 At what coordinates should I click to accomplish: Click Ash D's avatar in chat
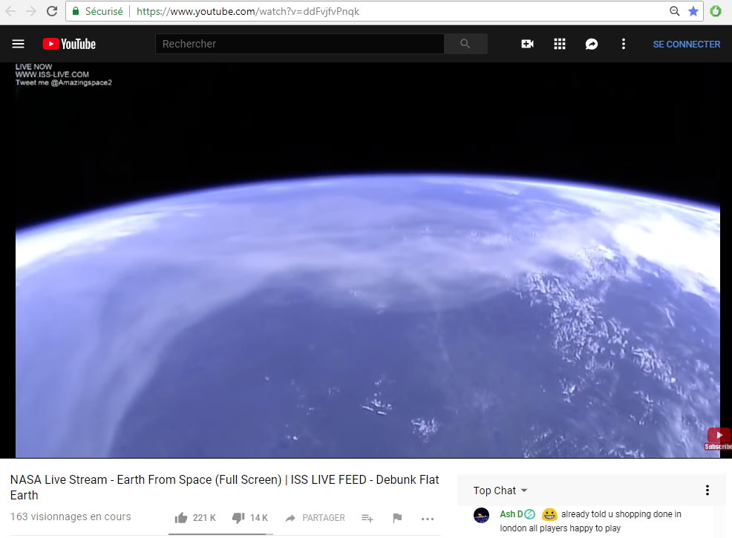click(x=481, y=516)
